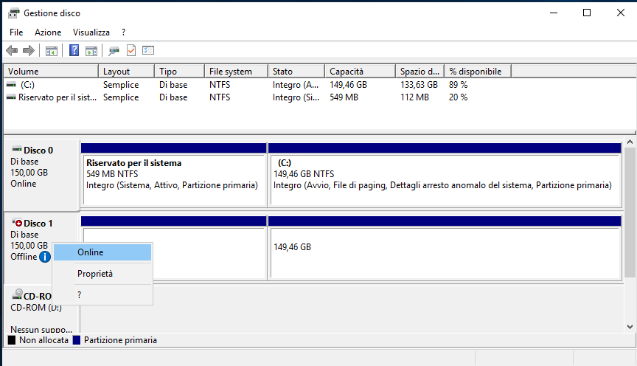The width and height of the screenshot is (637, 366).
Task: Click the vertical scrollbar thumb in the disk pane
Action: click(630, 213)
